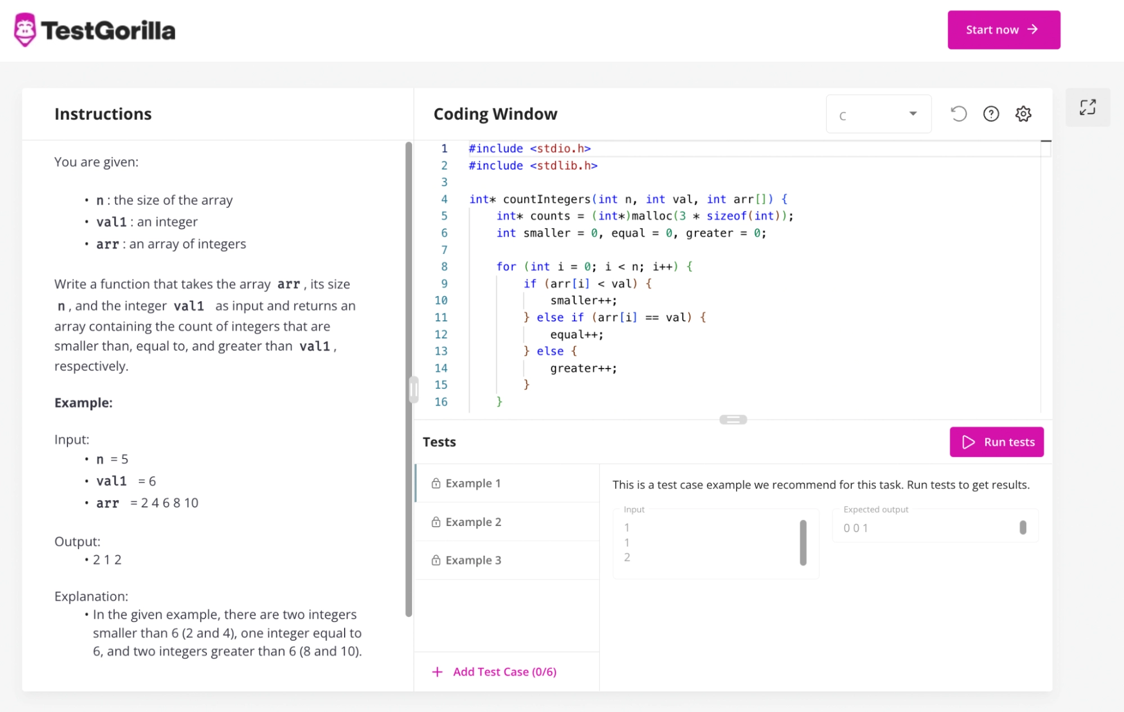1124x712 pixels.
Task: Click the TestGorilla logo
Action: click(94, 30)
